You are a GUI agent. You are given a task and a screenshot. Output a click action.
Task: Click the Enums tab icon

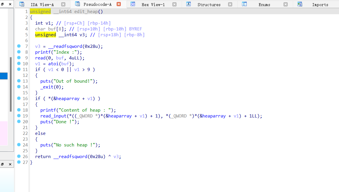[244, 4]
